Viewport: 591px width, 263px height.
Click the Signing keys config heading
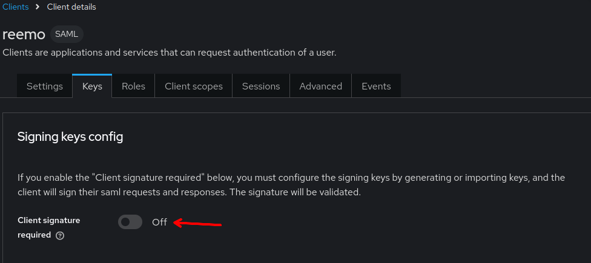[70, 137]
